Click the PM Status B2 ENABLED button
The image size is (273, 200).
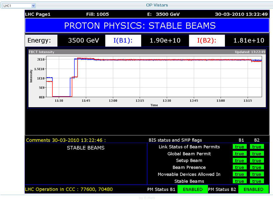pyautogui.click(x=253, y=189)
